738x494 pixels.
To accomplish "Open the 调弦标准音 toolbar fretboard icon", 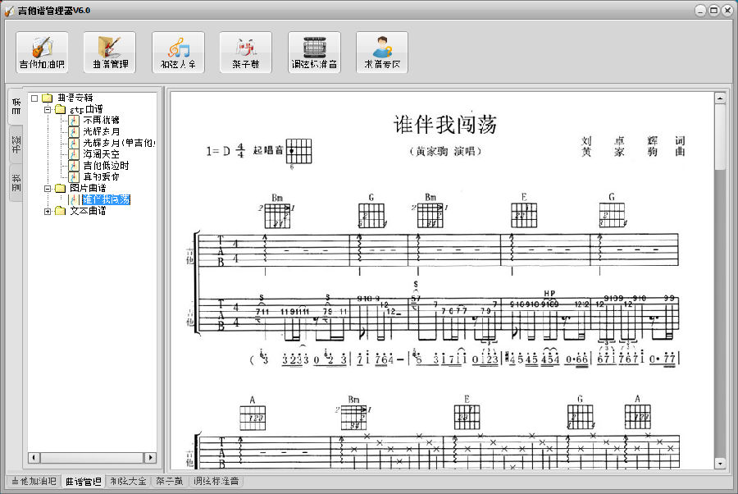I will (314, 53).
